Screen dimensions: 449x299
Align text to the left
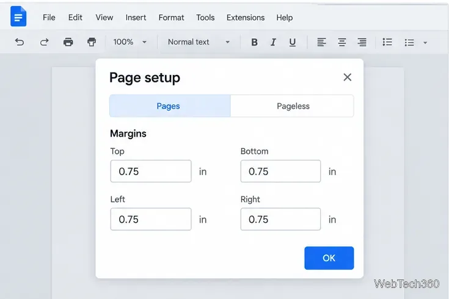(321, 42)
